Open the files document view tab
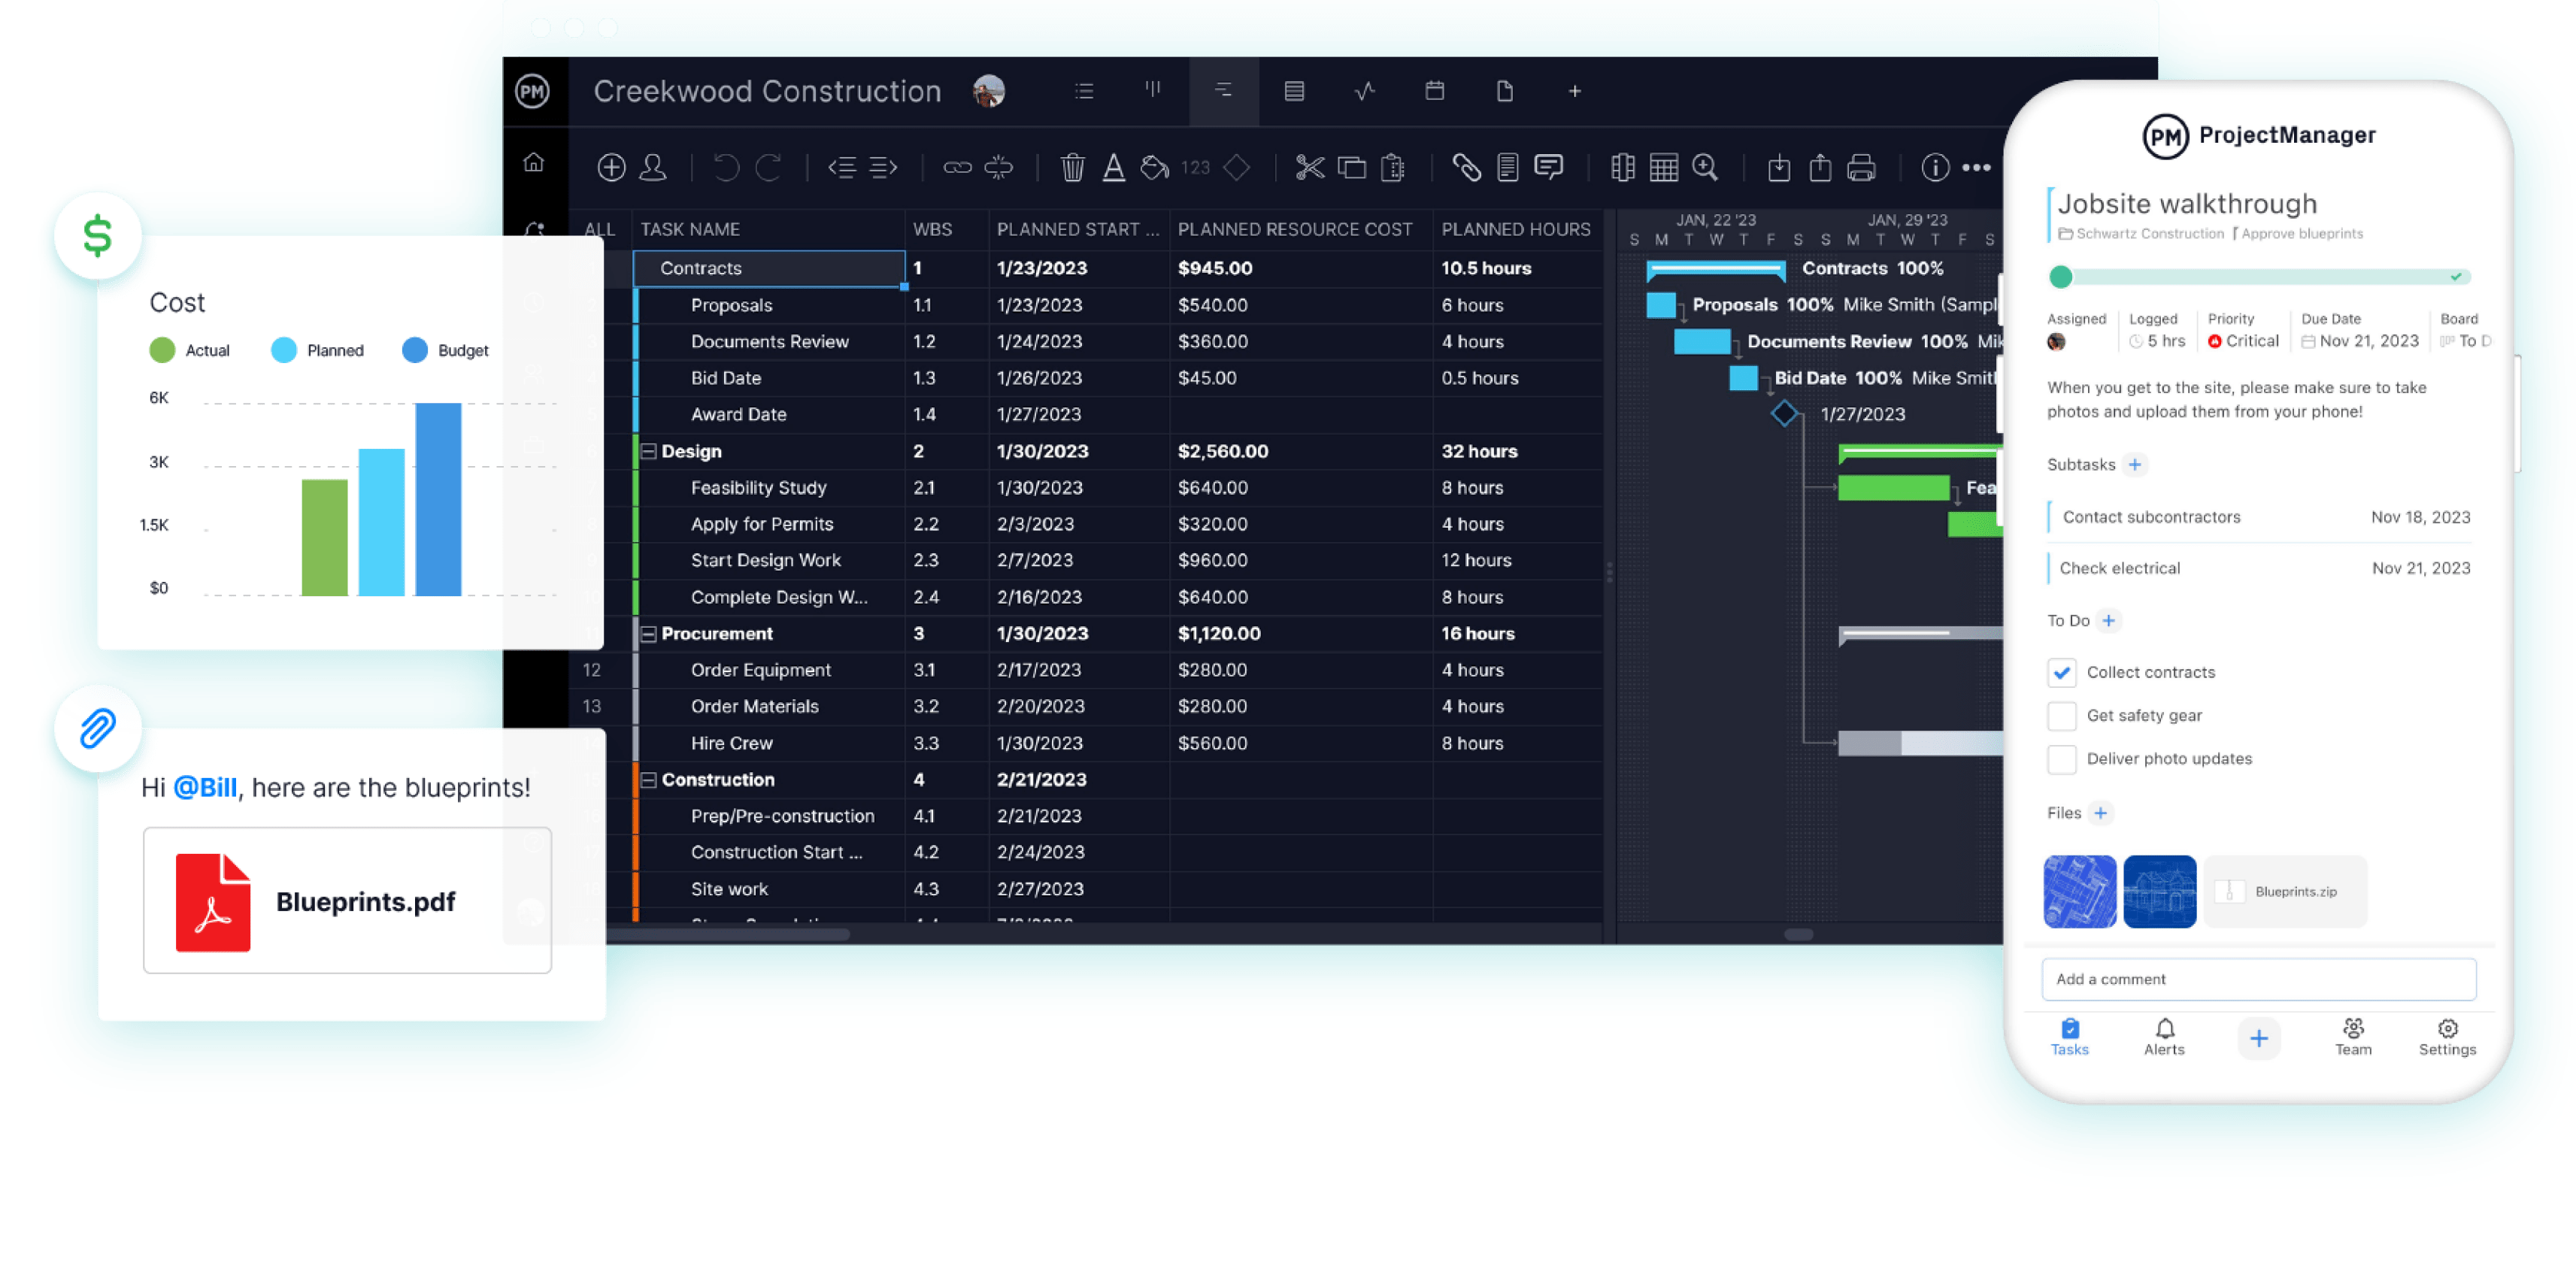The width and height of the screenshot is (2576, 1287). click(x=1504, y=91)
